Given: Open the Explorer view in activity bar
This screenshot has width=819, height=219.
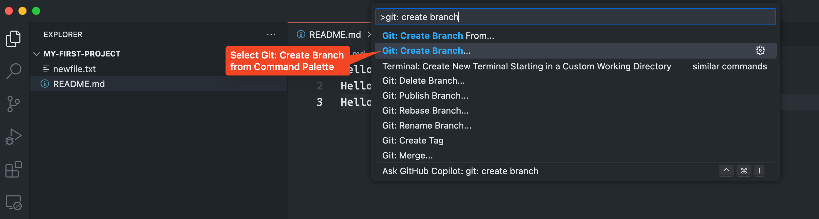Looking at the screenshot, I should coord(14,39).
